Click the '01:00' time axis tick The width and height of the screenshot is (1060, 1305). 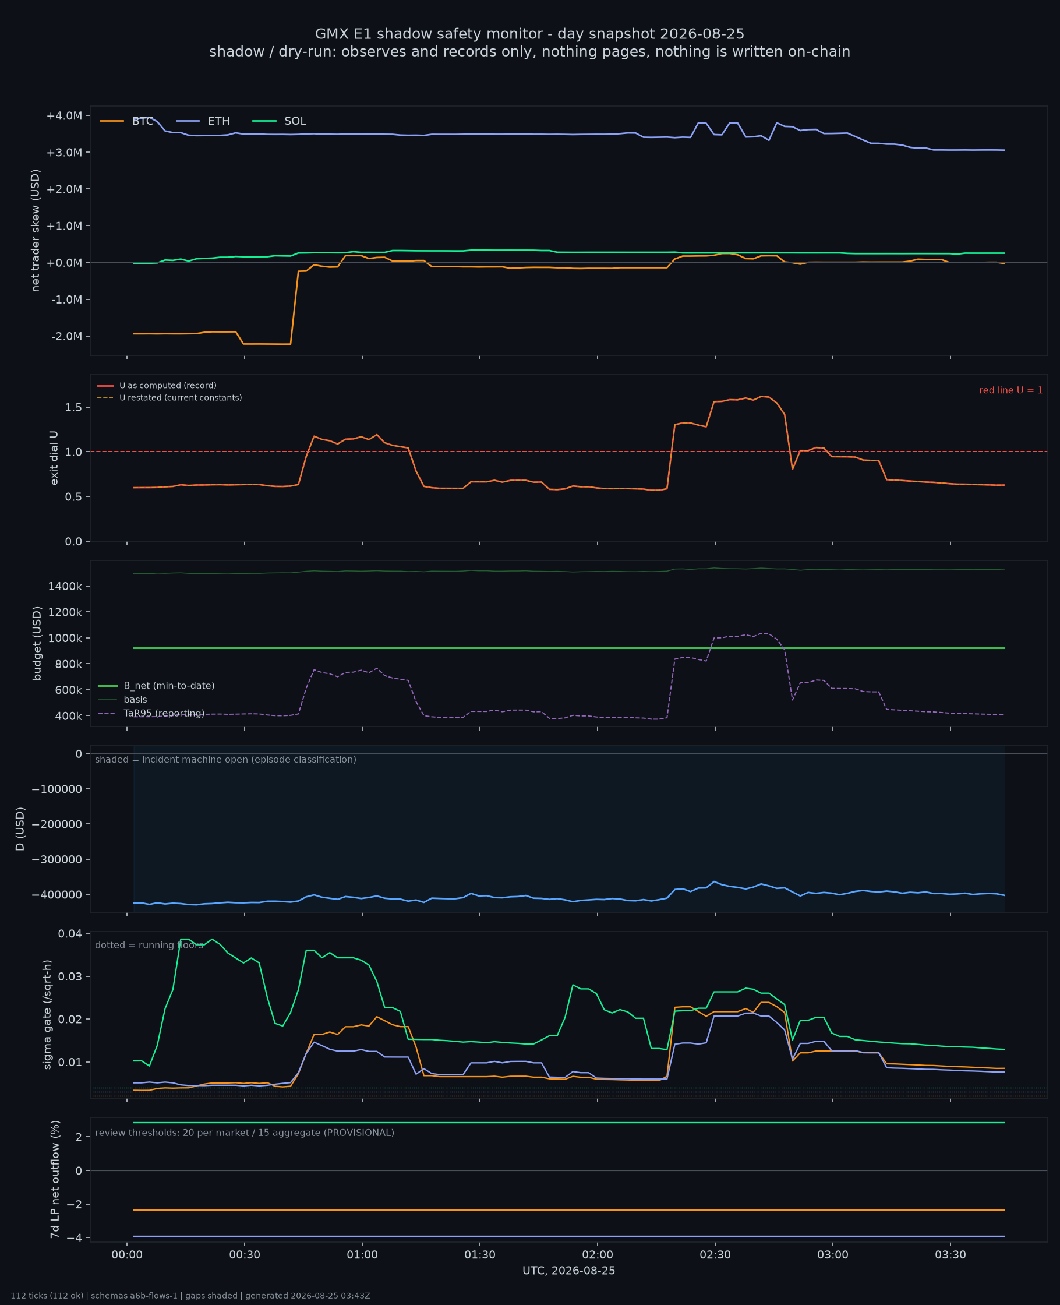(x=362, y=1255)
